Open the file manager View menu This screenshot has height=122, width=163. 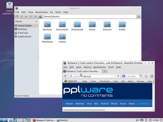click(30, 12)
